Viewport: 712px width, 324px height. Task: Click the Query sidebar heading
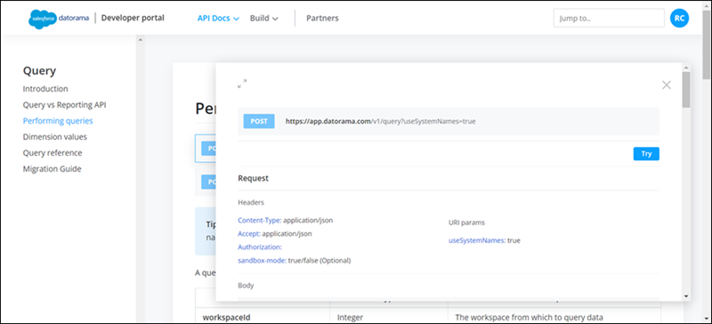click(x=39, y=70)
